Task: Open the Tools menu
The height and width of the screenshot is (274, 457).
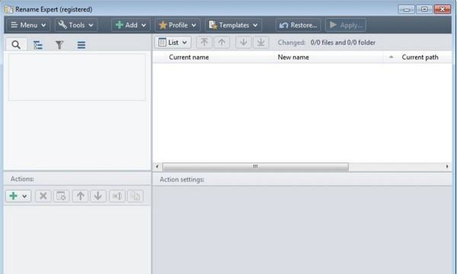Action: [x=76, y=25]
